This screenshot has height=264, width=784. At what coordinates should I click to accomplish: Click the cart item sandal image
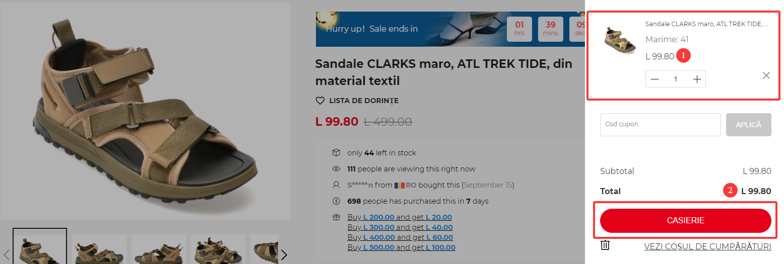pyautogui.click(x=620, y=41)
